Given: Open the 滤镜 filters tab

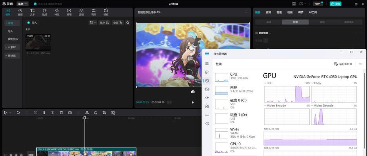Looking at the screenshot, I should pos(81,12).
